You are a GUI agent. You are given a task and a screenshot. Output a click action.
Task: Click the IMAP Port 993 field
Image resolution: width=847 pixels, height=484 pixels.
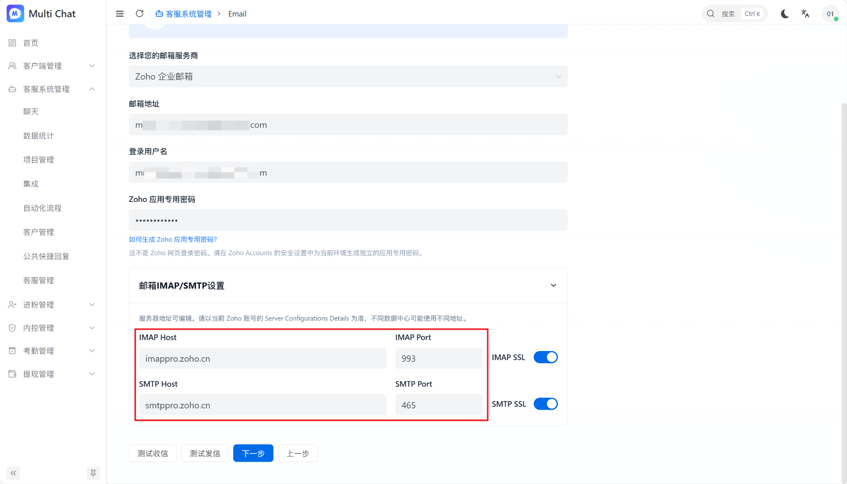point(439,358)
